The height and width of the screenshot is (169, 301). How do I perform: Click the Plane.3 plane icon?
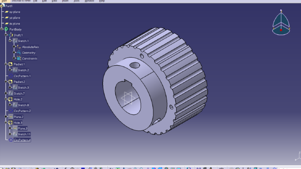tap(15, 128)
